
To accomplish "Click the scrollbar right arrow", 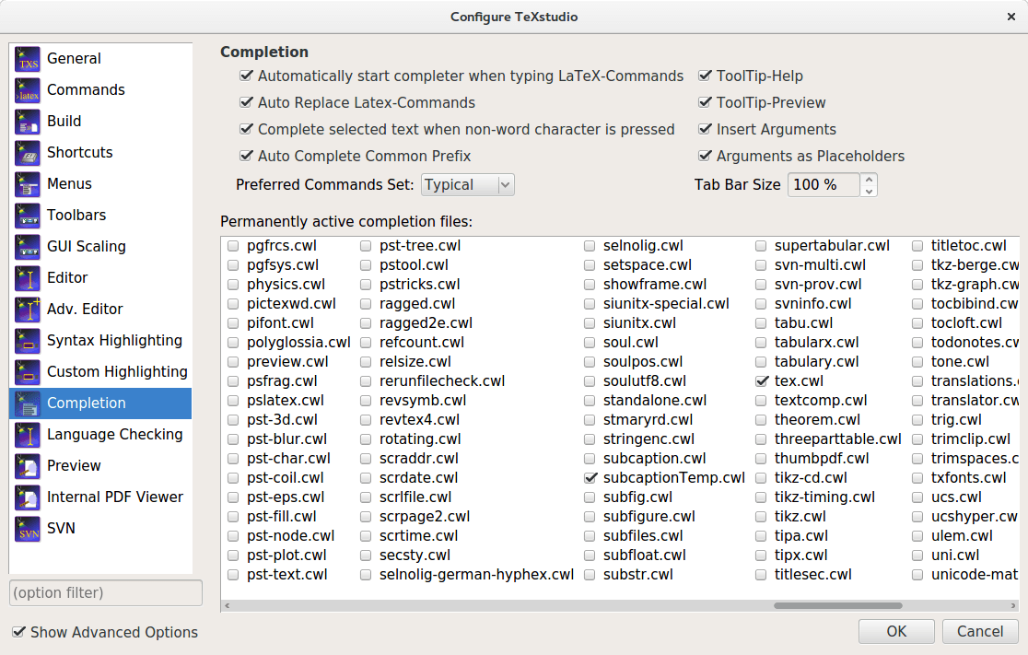I will point(1013,605).
